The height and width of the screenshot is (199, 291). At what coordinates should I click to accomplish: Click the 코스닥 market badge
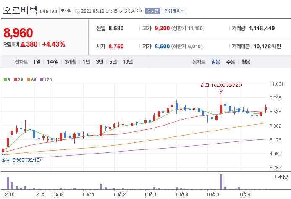tap(66, 11)
